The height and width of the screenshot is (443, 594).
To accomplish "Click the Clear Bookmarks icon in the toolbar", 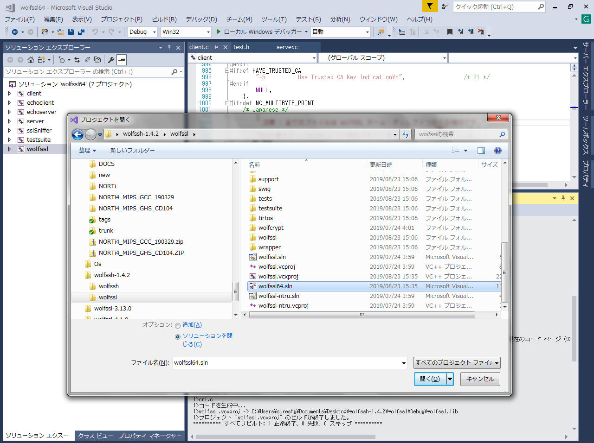I will pos(481,32).
